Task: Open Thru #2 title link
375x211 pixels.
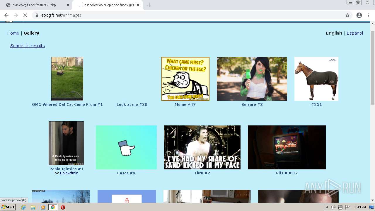Action: (x=202, y=173)
